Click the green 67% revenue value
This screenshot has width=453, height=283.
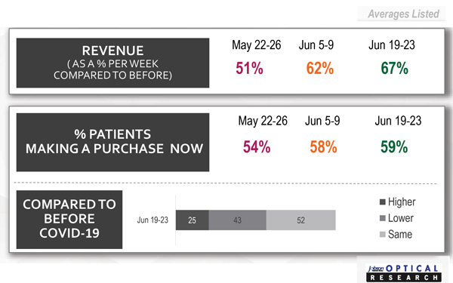[394, 68]
